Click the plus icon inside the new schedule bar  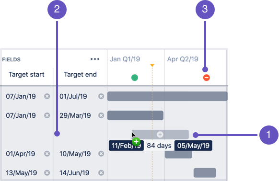160,135
